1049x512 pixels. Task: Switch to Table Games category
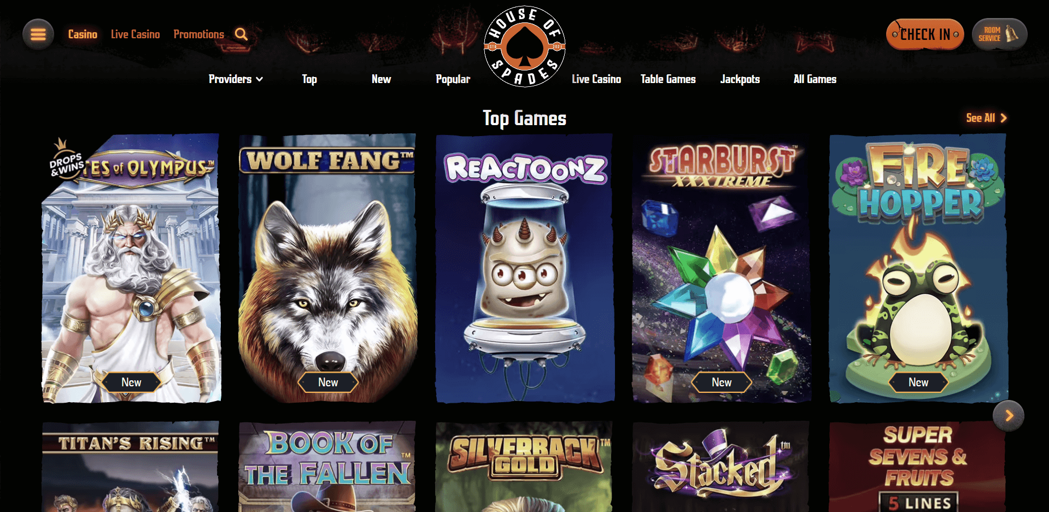(668, 79)
